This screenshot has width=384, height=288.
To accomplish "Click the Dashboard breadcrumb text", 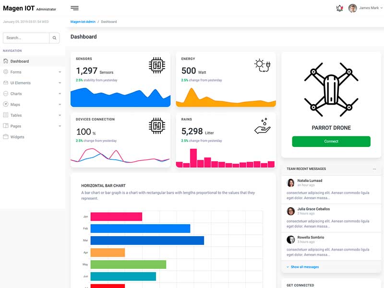I will (x=109, y=22).
